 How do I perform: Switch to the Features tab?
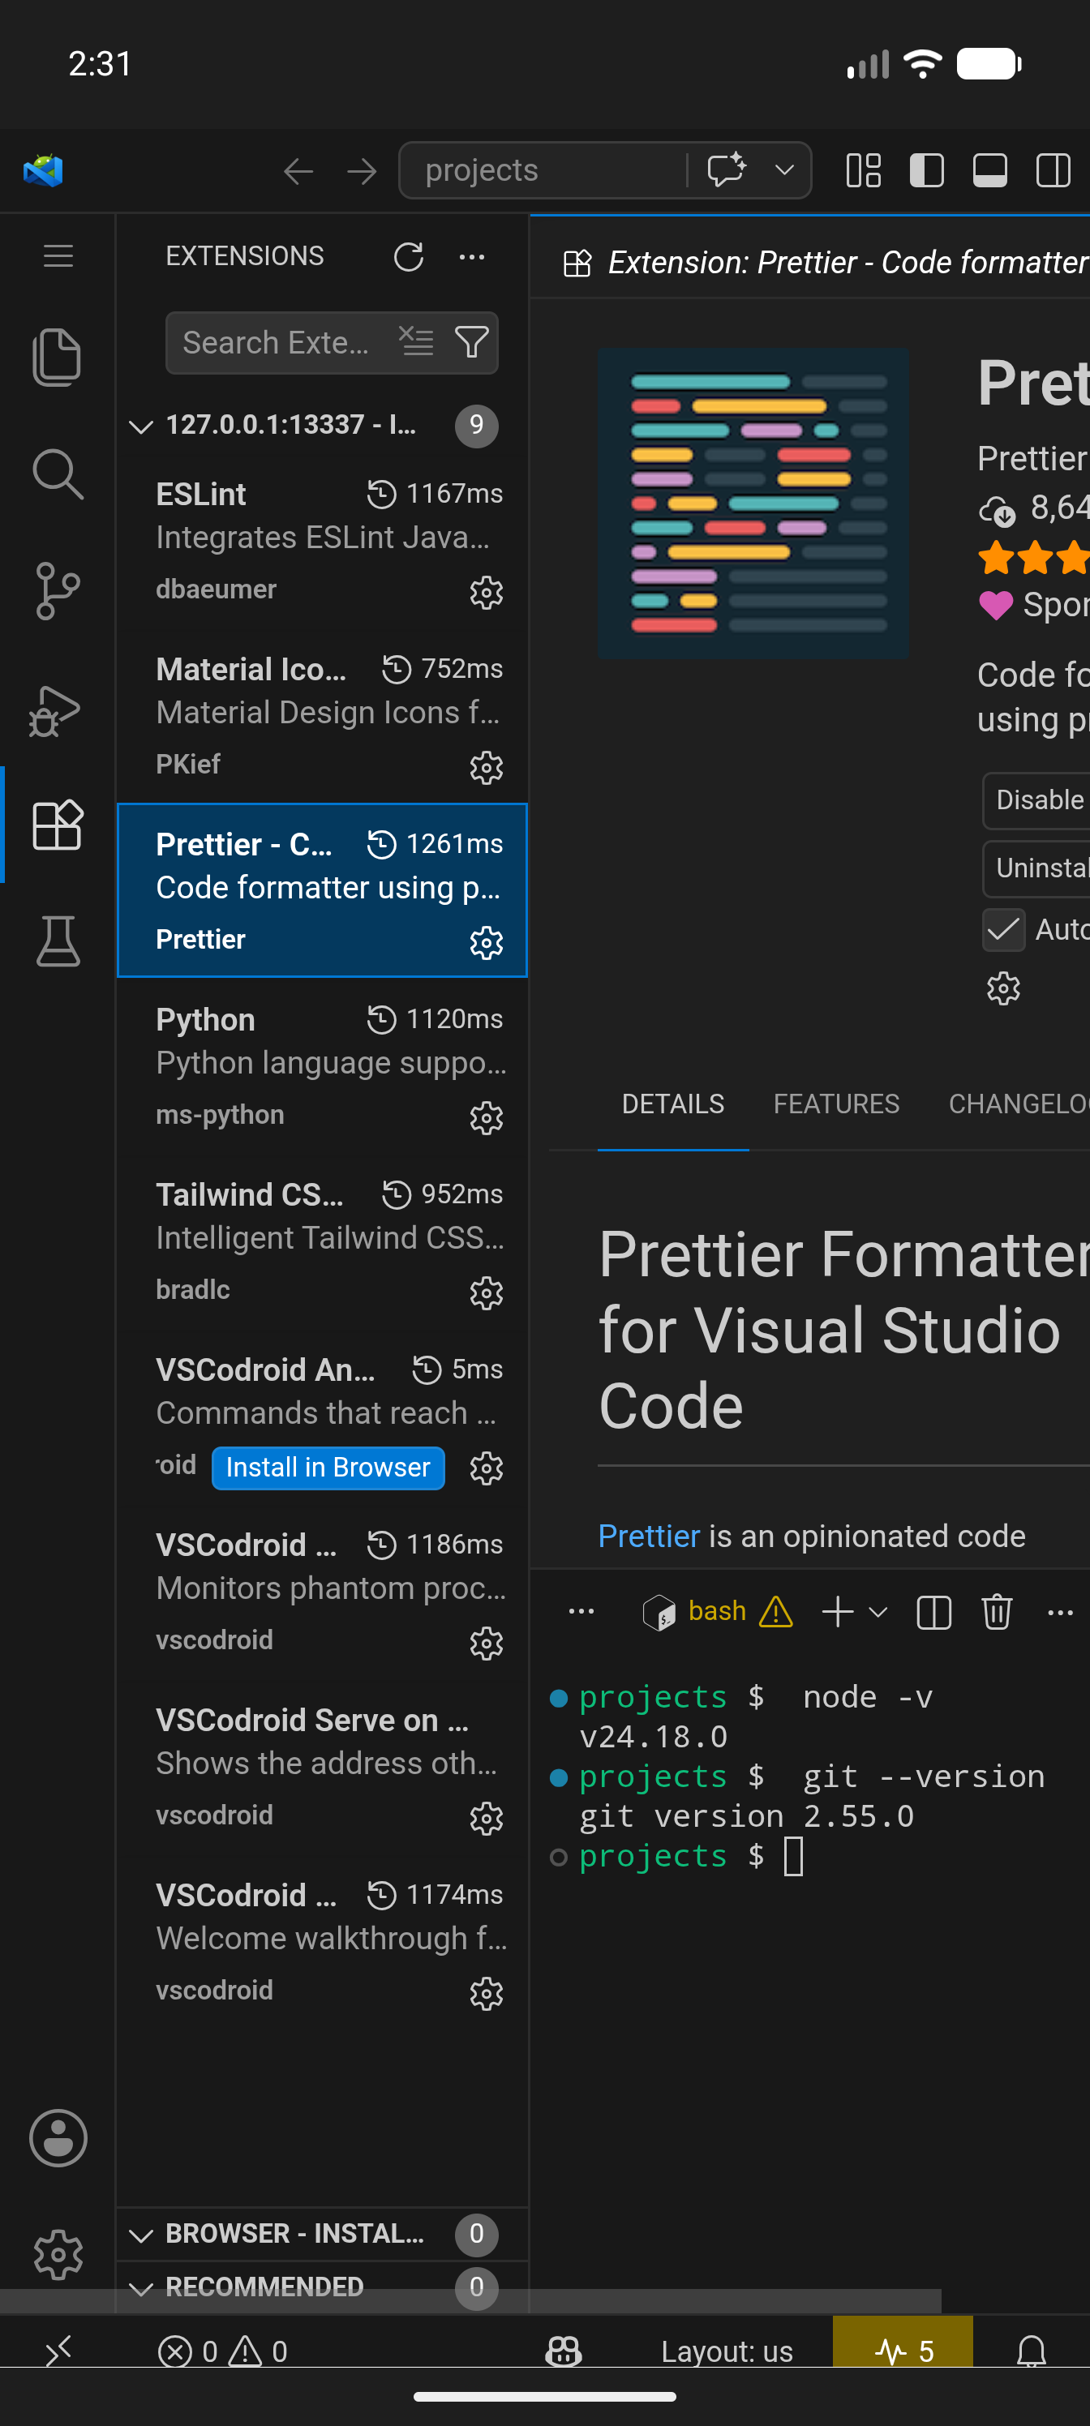point(835,1103)
